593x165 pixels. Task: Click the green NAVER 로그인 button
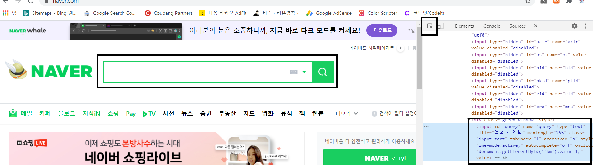(370, 157)
